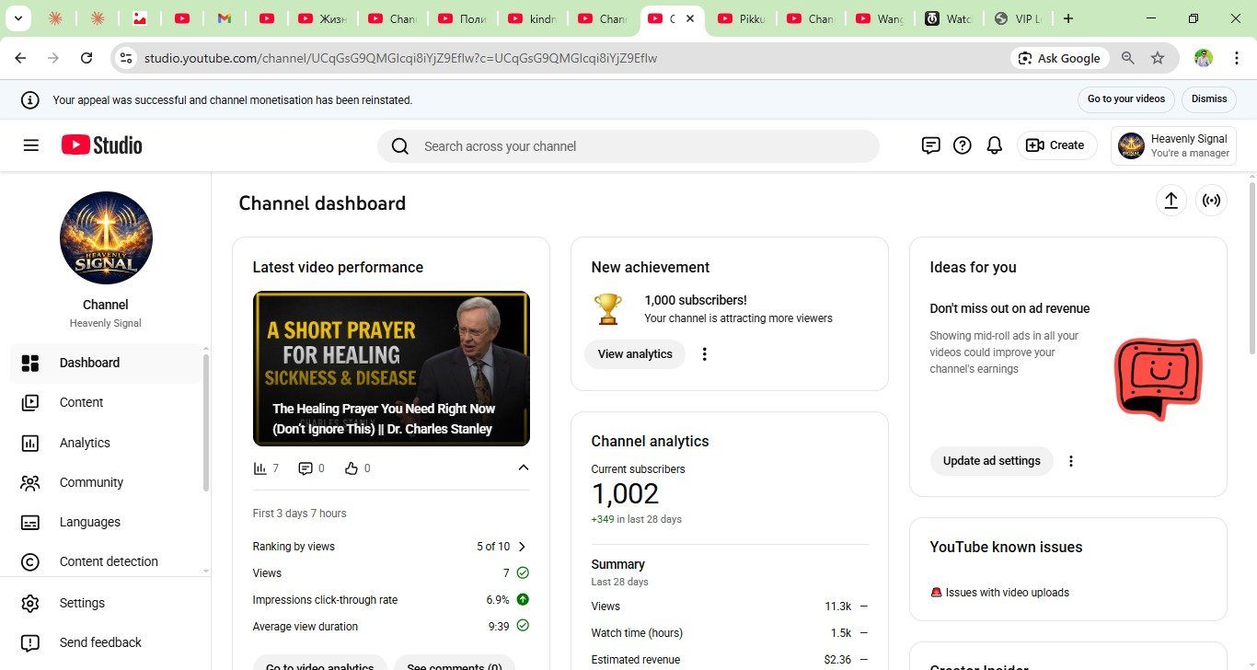This screenshot has width=1257, height=670.
Task: Open the comments feedback icon in header
Action: 930,145
